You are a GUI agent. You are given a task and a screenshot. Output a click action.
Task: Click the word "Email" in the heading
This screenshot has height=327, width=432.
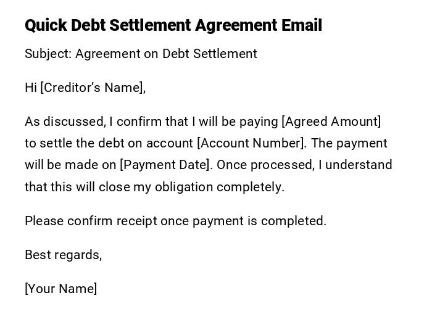coord(302,25)
